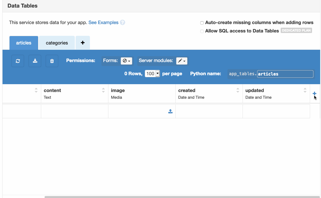
Task: Select the articles tab
Action: click(24, 43)
